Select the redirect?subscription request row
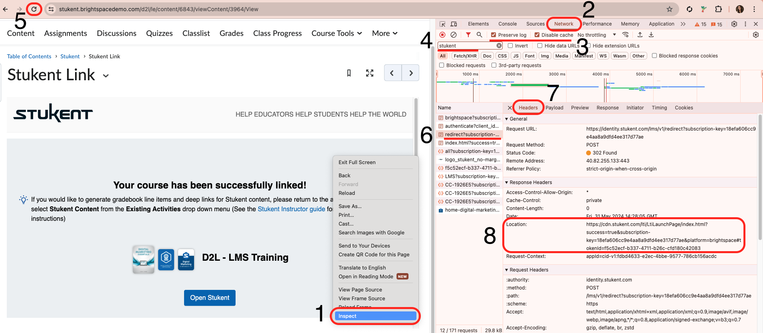Viewport: 763px width, 333px height. tap(469, 135)
